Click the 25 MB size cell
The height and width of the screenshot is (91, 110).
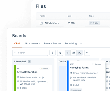[71, 23]
